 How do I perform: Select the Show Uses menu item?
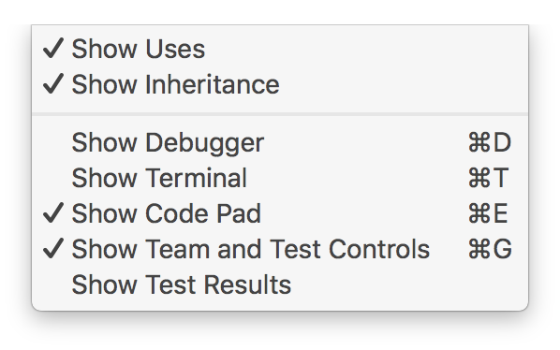280,49
